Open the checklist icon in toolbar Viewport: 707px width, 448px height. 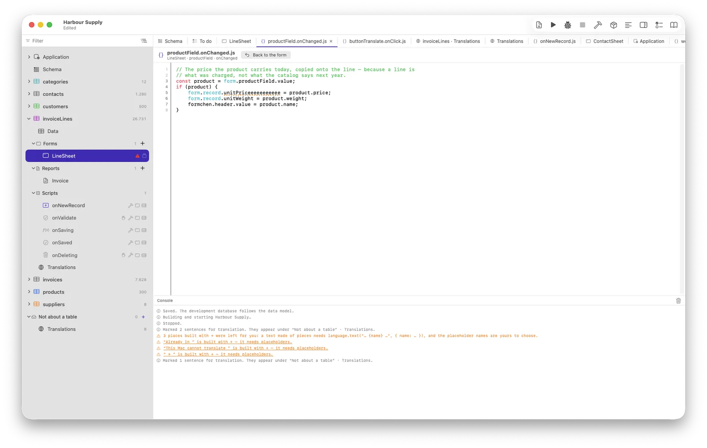[x=659, y=25]
